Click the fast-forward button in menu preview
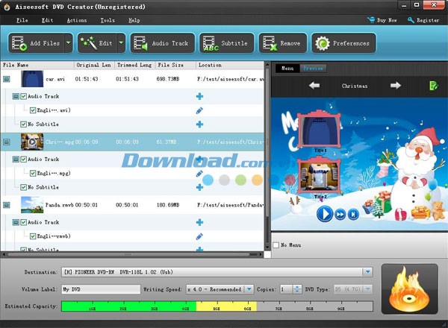This screenshot has height=328, width=448. [x=340, y=214]
